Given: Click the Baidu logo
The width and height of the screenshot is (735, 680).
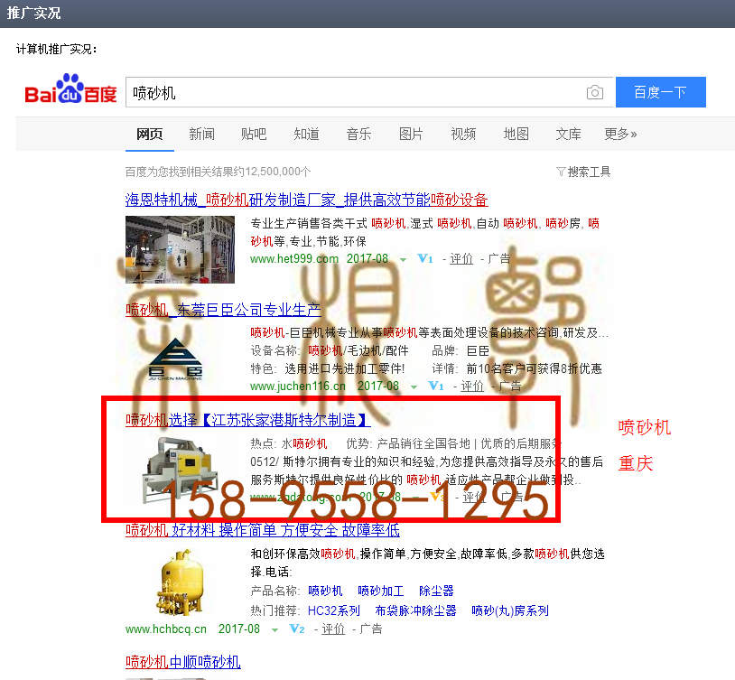Looking at the screenshot, I should tap(70, 89).
